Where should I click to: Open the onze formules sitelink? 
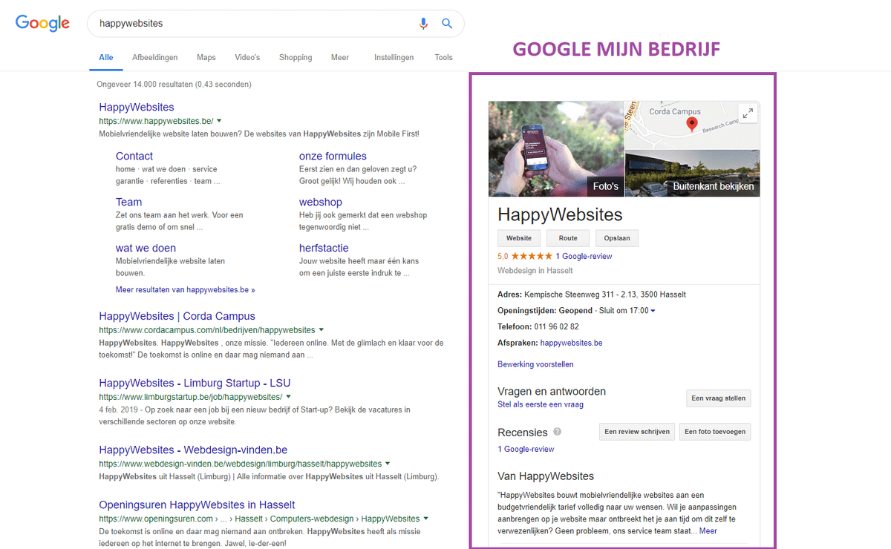tap(333, 156)
